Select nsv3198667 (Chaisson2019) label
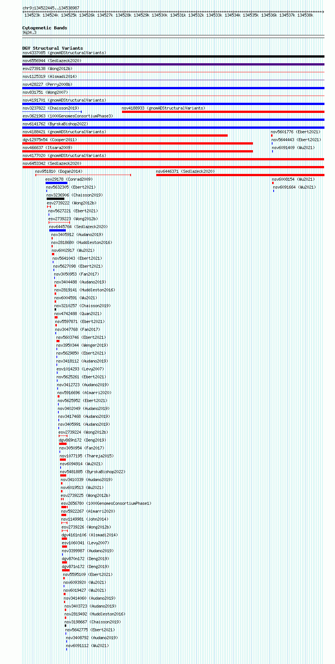Viewport: 335px width, 664px height. pyautogui.click(x=93, y=622)
